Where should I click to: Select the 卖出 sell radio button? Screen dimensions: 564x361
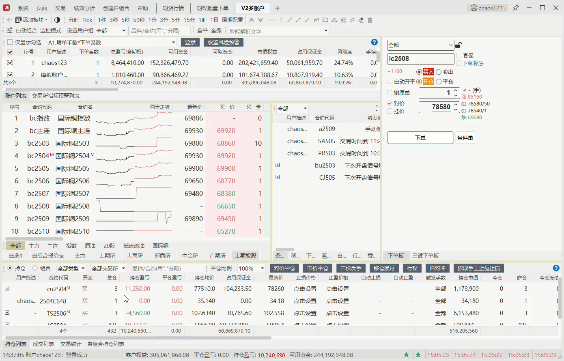click(439, 72)
